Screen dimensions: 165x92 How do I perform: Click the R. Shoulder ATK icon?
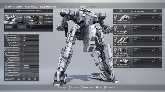tap(6, 55)
